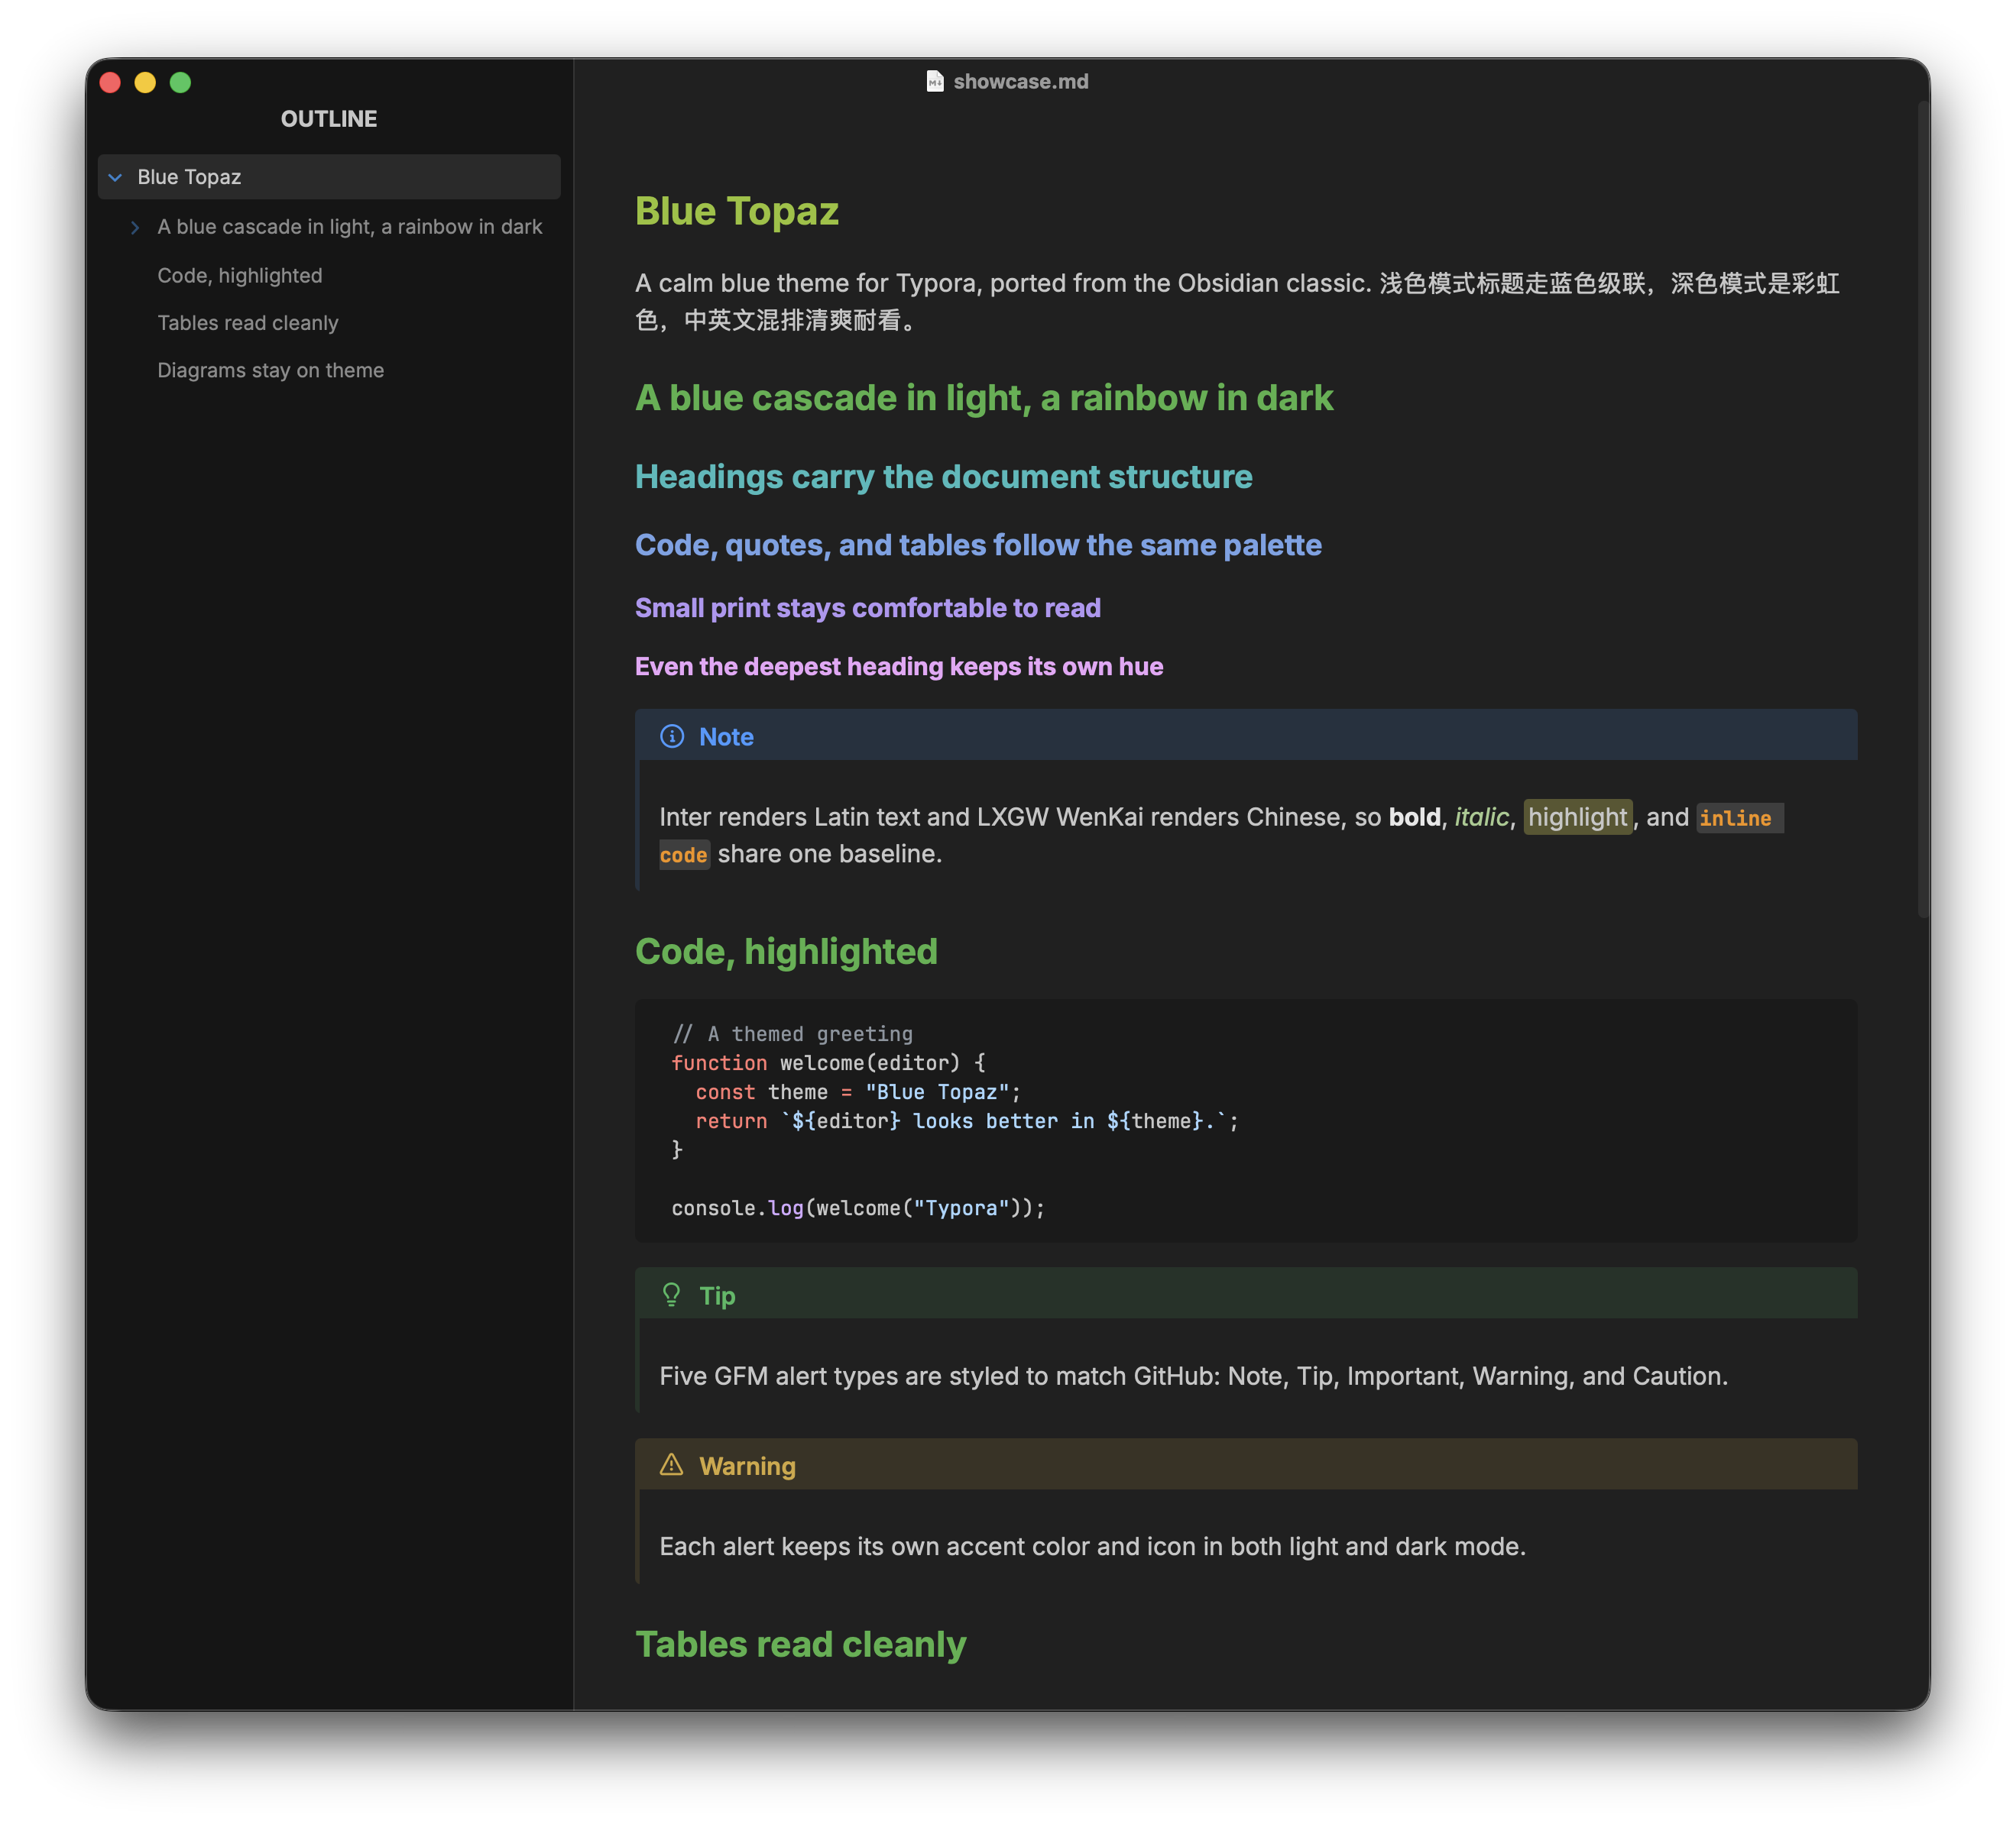
Task: Click the 'Tables read cleanly' document heading
Action: click(x=801, y=1644)
